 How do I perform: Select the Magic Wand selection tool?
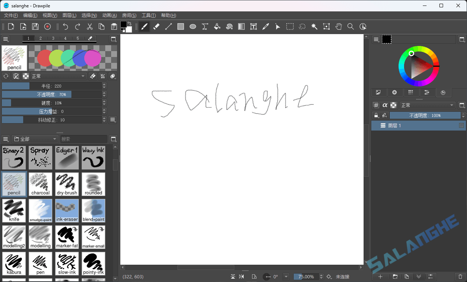(x=314, y=26)
